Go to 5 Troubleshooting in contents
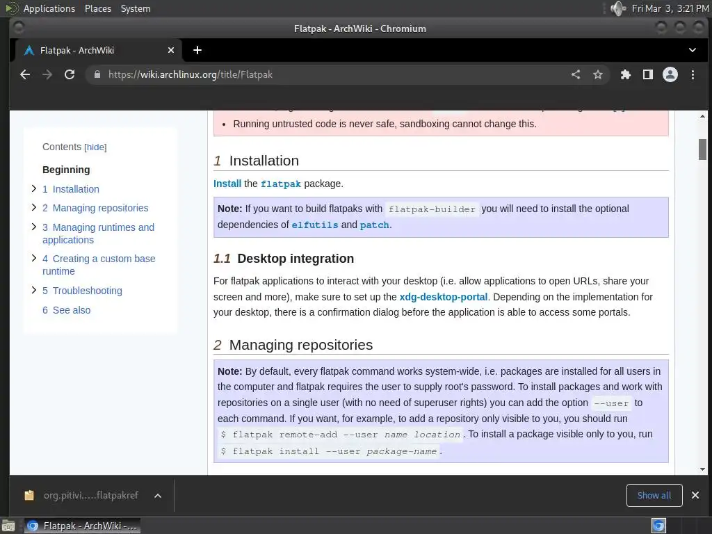The height and width of the screenshot is (534, 712). [x=82, y=291]
